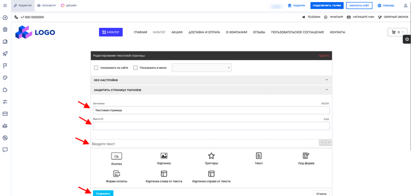Go to О компании menu item

coord(236,32)
